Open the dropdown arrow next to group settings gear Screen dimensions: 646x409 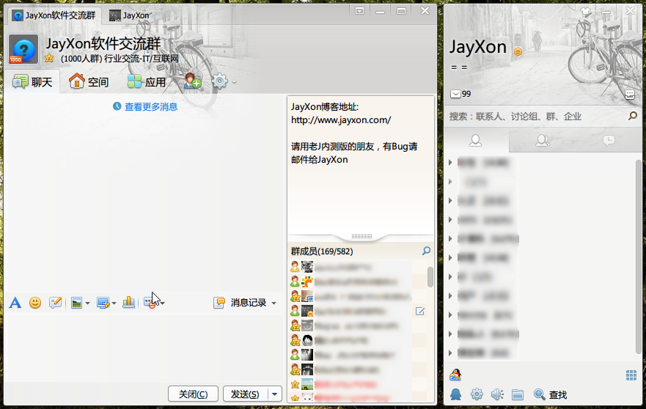click(x=235, y=82)
